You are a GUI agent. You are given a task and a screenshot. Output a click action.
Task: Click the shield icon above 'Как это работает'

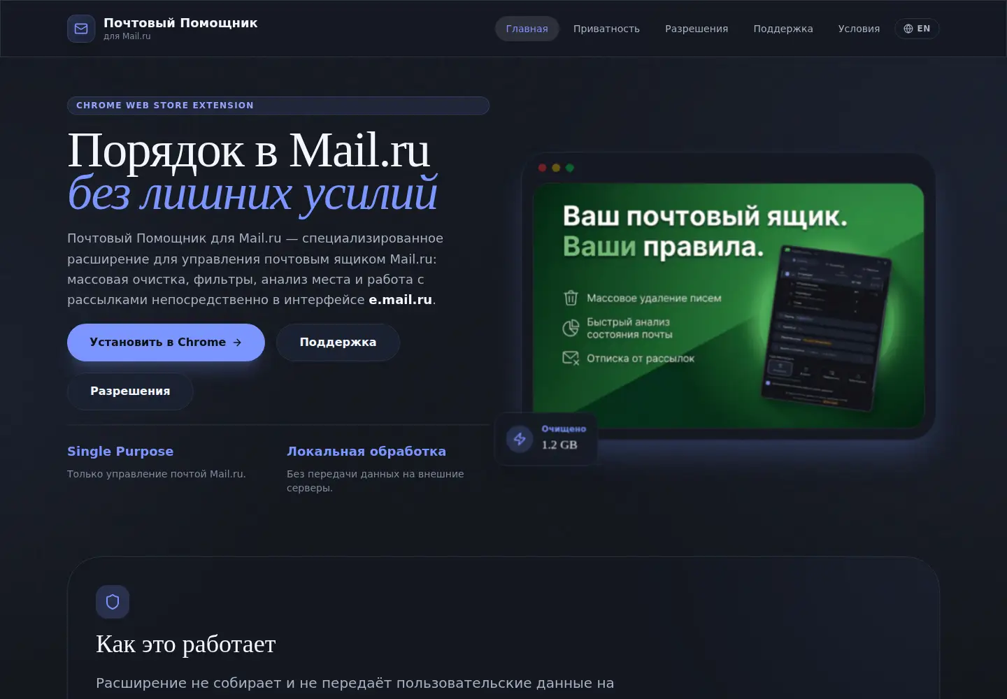[x=113, y=602]
